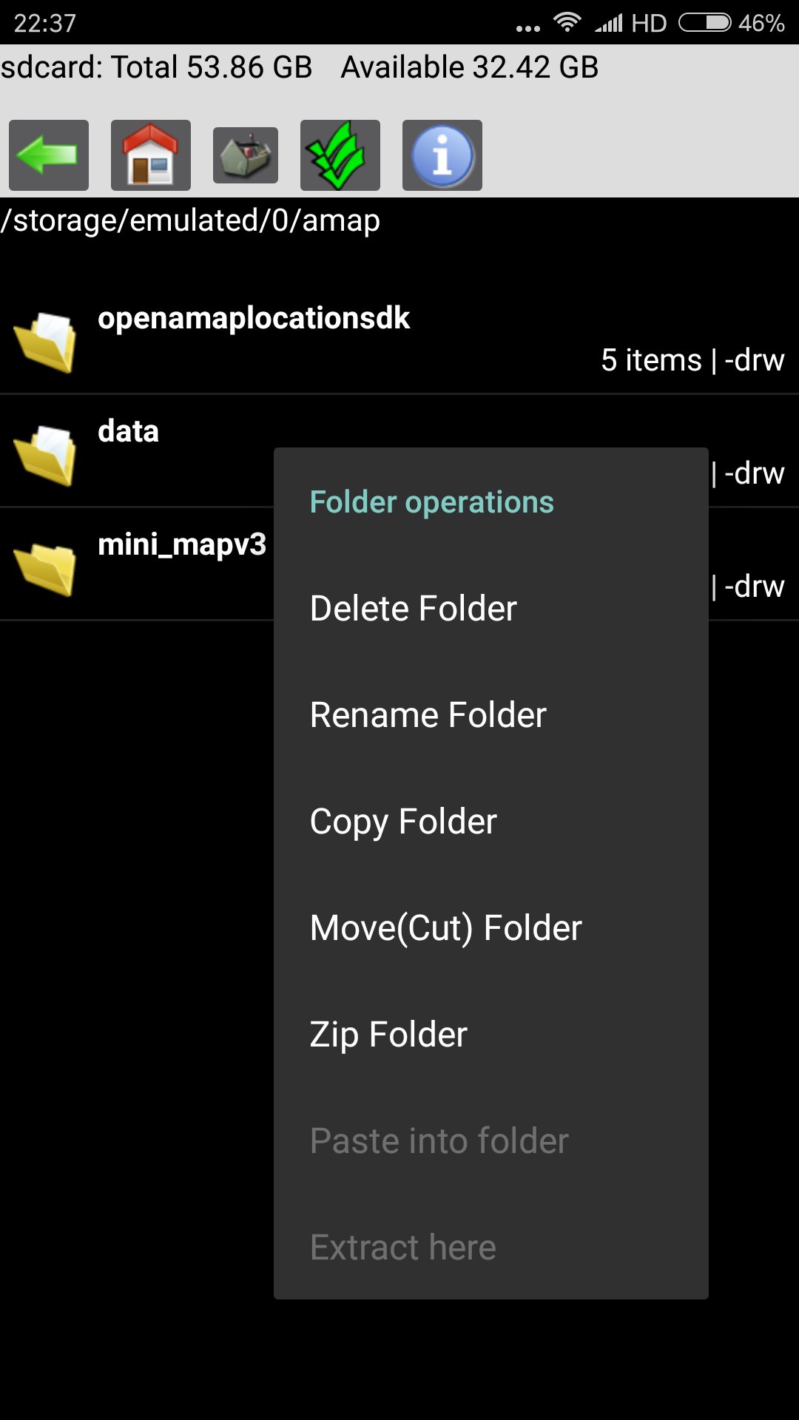Tap the green back arrow icon
799x1420 pixels.
49,155
